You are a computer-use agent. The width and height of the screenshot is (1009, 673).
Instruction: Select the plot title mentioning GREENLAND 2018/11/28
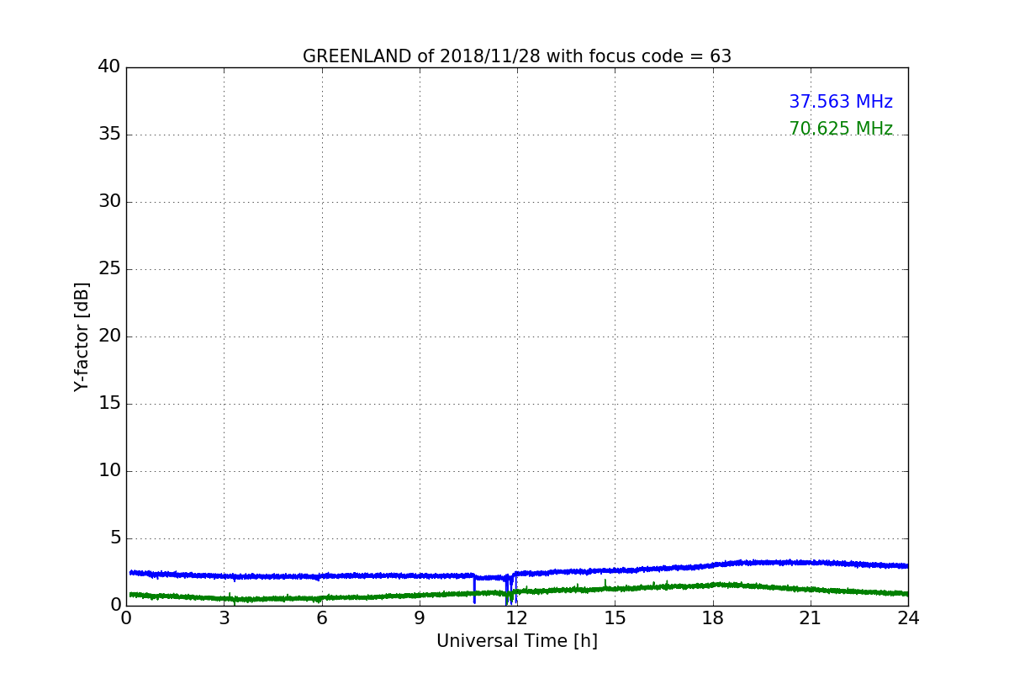(x=517, y=56)
